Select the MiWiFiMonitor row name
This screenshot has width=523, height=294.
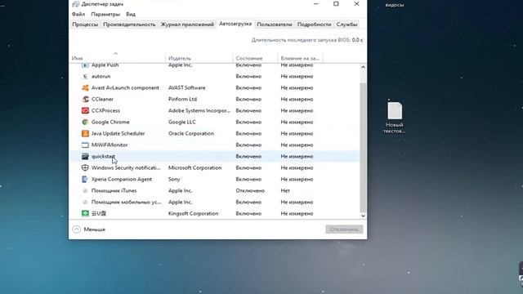[x=110, y=145]
